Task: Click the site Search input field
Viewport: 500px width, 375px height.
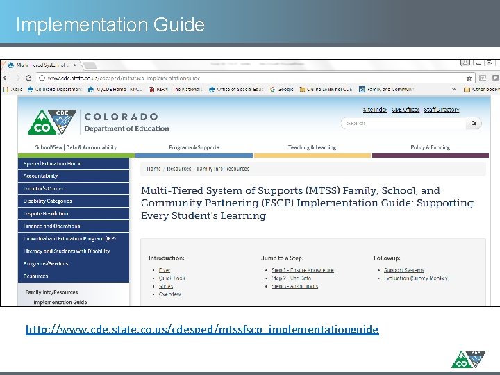Action: point(403,124)
